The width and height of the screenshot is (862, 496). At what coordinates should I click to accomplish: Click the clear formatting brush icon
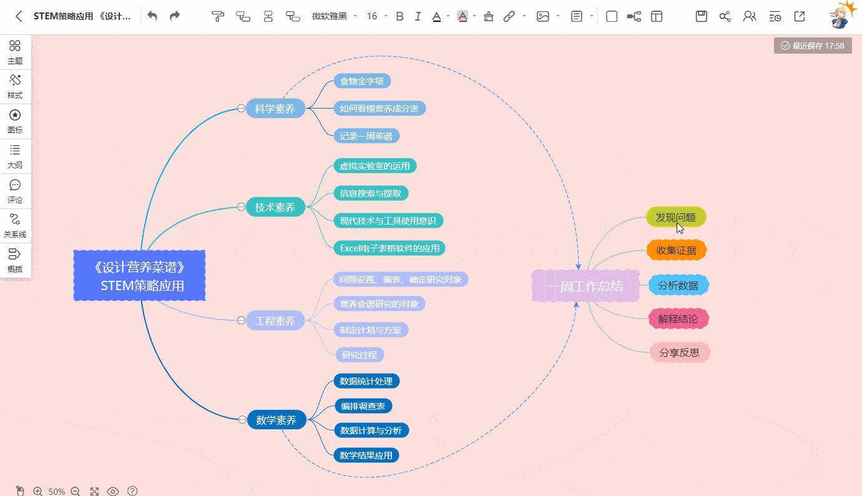click(489, 16)
